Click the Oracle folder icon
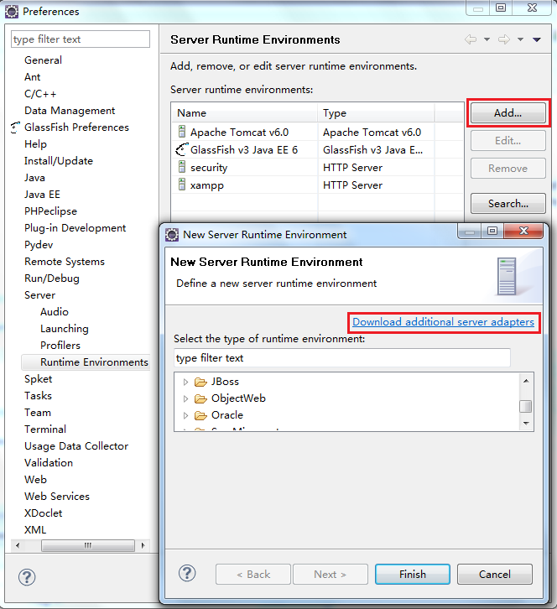557x609 pixels. (x=200, y=415)
